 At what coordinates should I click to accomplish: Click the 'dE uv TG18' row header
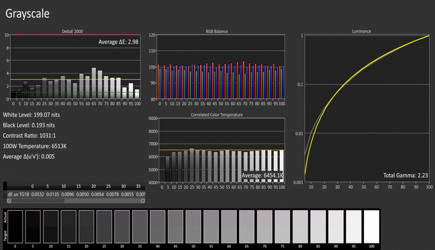point(18,194)
